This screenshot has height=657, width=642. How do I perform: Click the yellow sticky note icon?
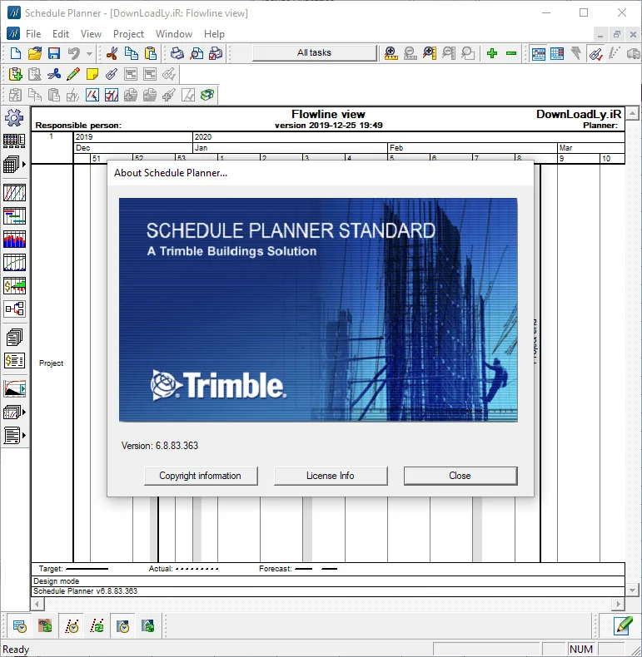[92, 74]
